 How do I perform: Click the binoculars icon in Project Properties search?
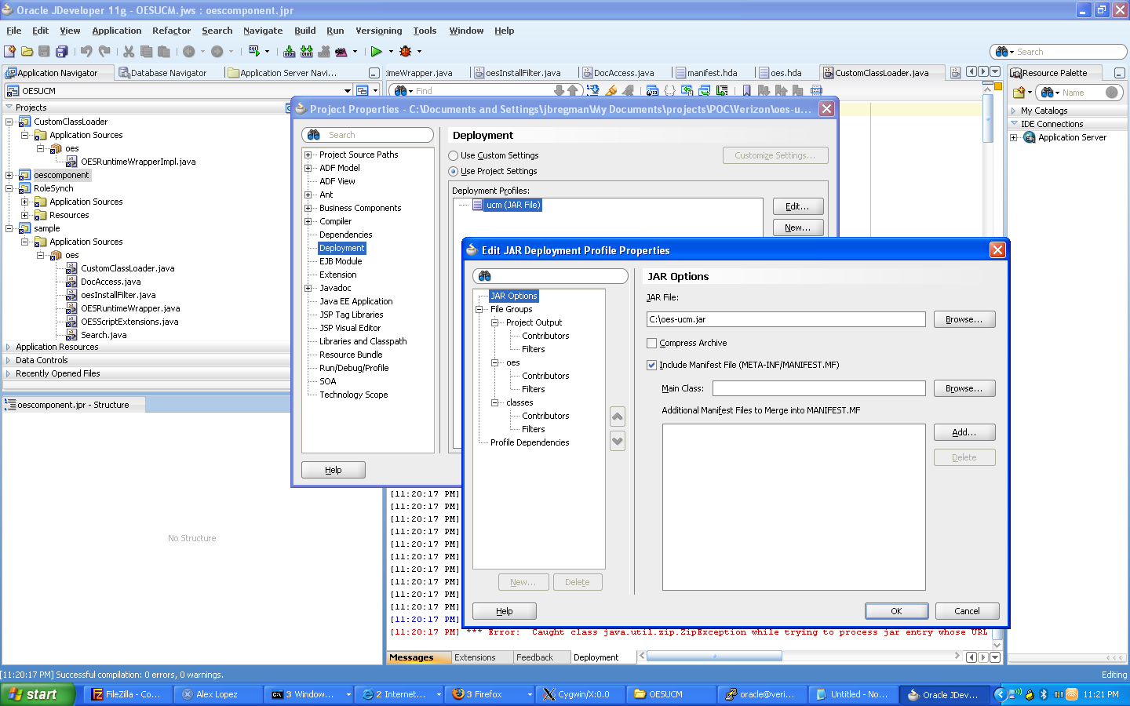tap(314, 135)
